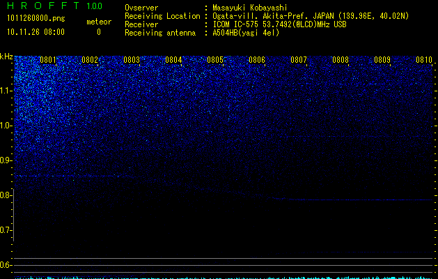Screen dimensions: 438x279
Task: Click the HROFFT 1.0.0 title text
Action: (x=54, y=6)
